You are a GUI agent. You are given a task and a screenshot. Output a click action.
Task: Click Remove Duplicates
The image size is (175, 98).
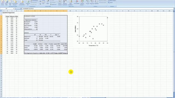[65, 3]
